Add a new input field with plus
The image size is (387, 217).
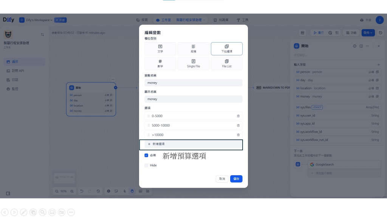pos(379,65)
